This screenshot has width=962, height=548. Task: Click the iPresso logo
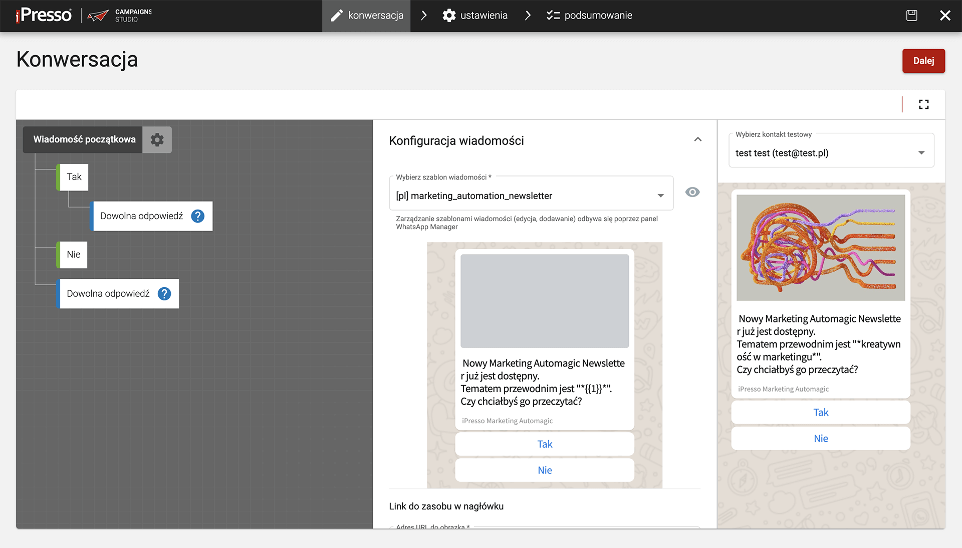[44, 15]
